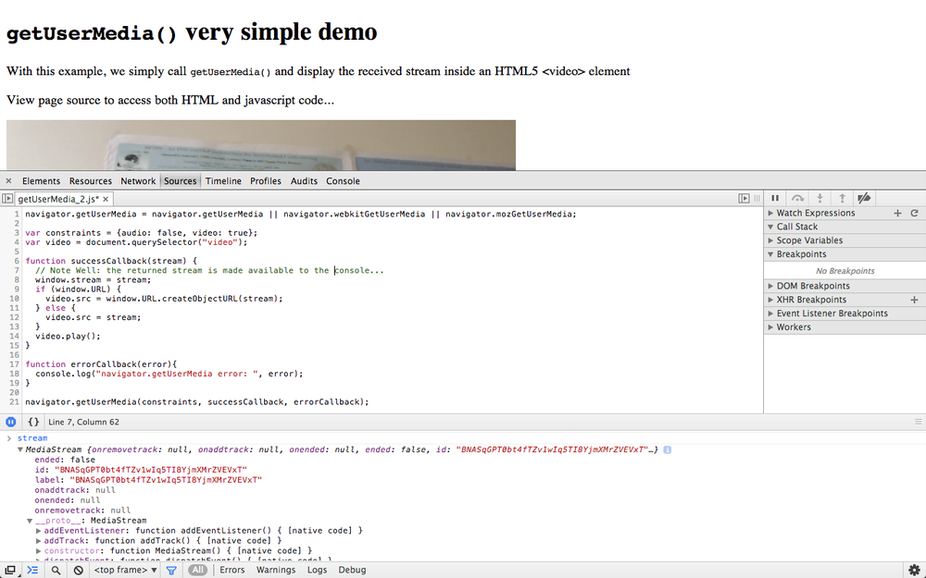926x578 pixels.
Task: Step into the next function call
Action: click(820, 198)
